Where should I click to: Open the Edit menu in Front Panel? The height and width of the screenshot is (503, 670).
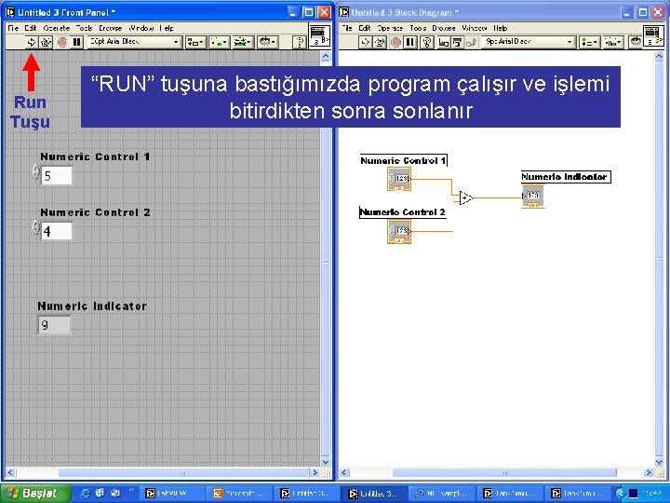31,28
